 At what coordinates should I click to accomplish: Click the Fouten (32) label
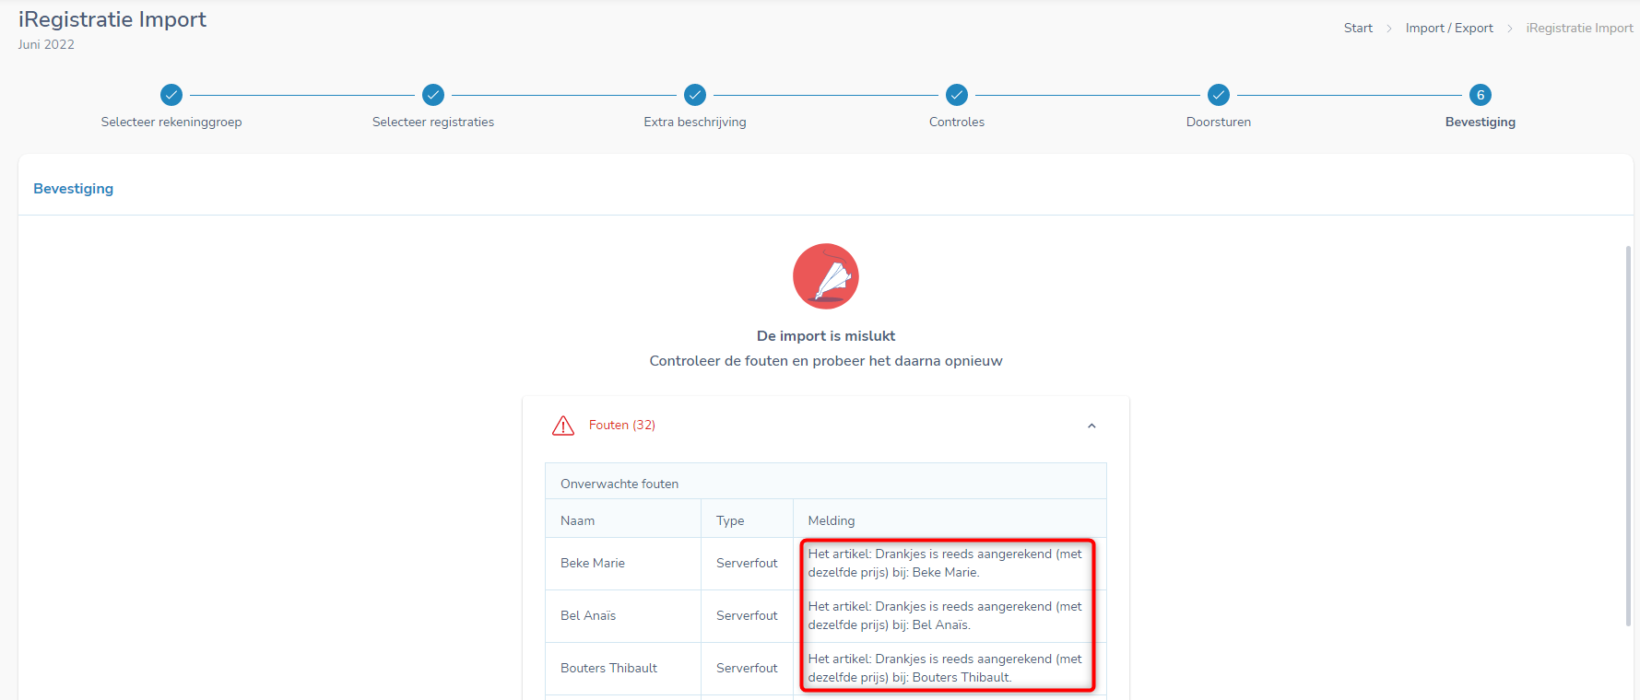[x=622, y=426]
